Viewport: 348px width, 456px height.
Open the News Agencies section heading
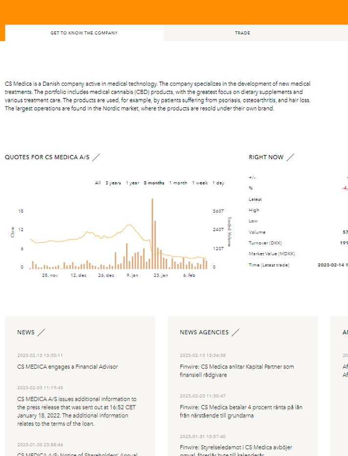pyautogui.click(x=204, y=333)
